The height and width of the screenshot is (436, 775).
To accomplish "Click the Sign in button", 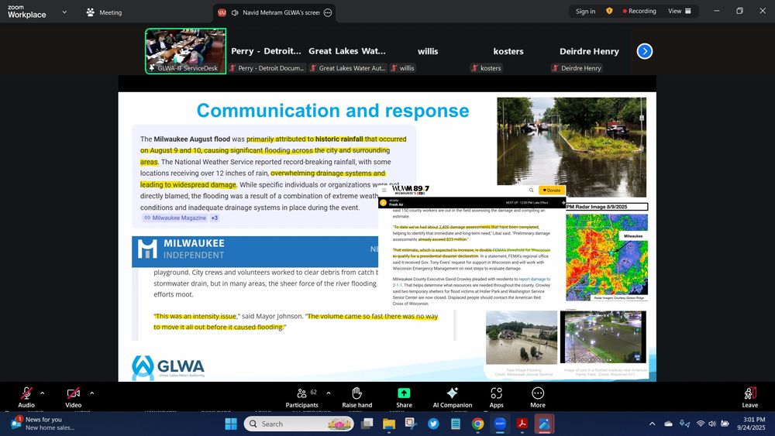I will [x=585, y=11].
